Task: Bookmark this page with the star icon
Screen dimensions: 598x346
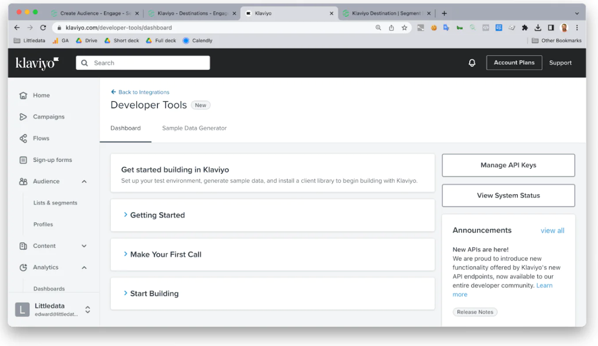Action: [x=404, y=27]
